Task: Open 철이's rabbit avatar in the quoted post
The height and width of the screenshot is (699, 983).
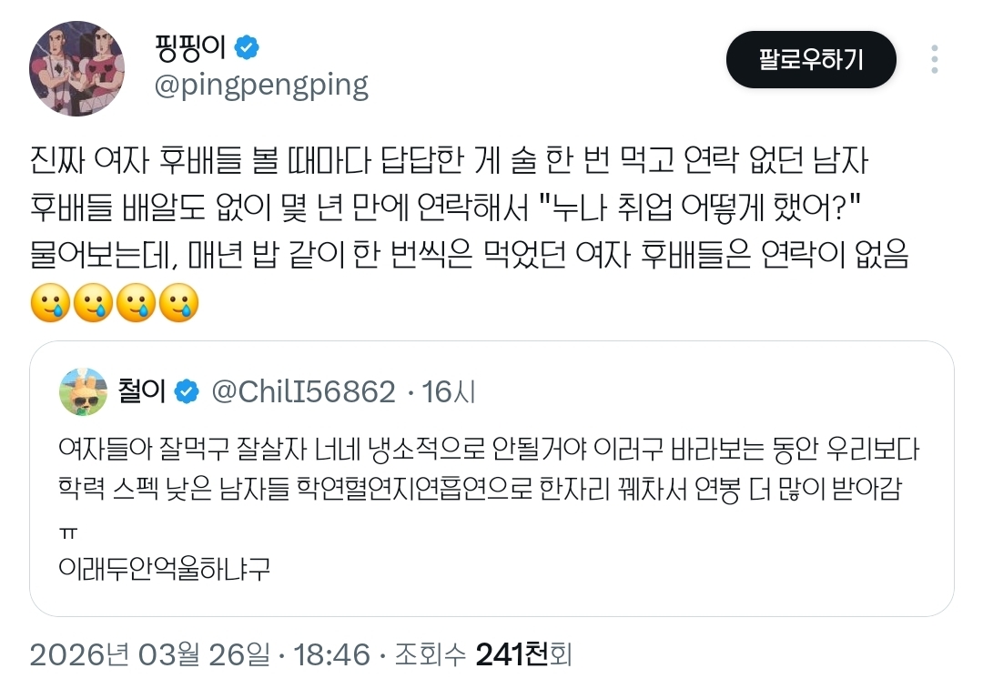Action: pos(83,391)
